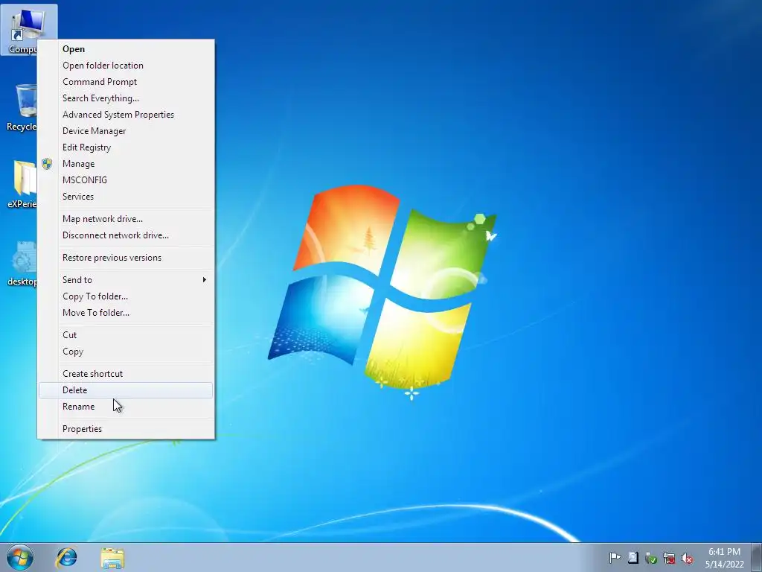Screen dimensions: 762x572
Task: Launch MSCONFIG from the context menu
Action: click(x=126, y=180)
